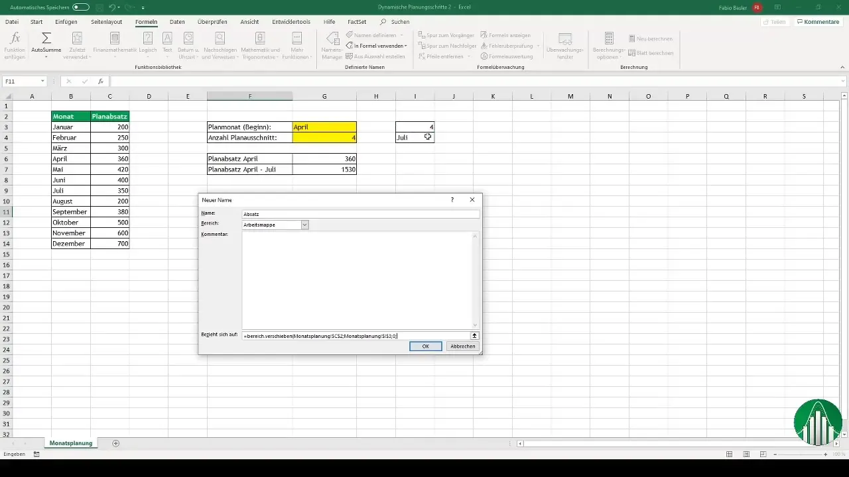The image size is (849, 477).
Task: Open the Mehr Funktionen icon
Action: (296, 38)
